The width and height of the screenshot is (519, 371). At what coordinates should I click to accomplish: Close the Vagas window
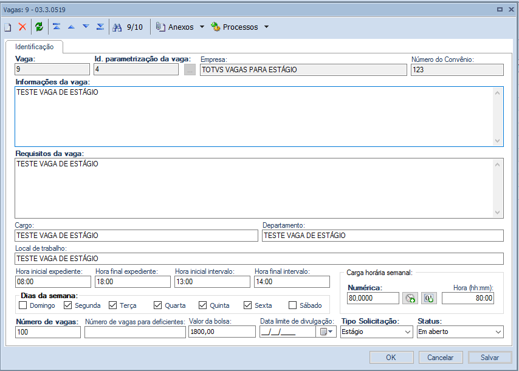[x=511, y=10]
